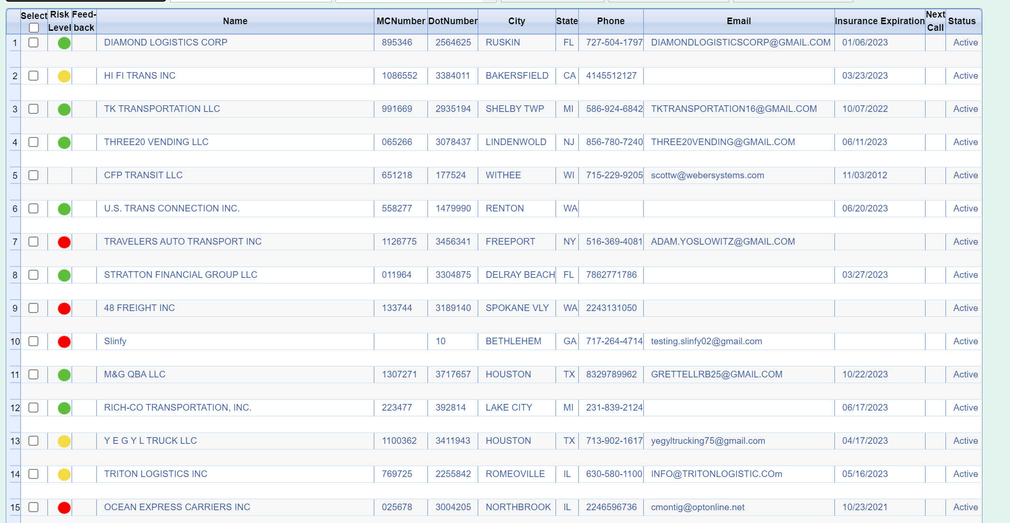Click green risk dot for M&G QBA LLC
This screenshot has width=1010, height=523.
(64, 375)
